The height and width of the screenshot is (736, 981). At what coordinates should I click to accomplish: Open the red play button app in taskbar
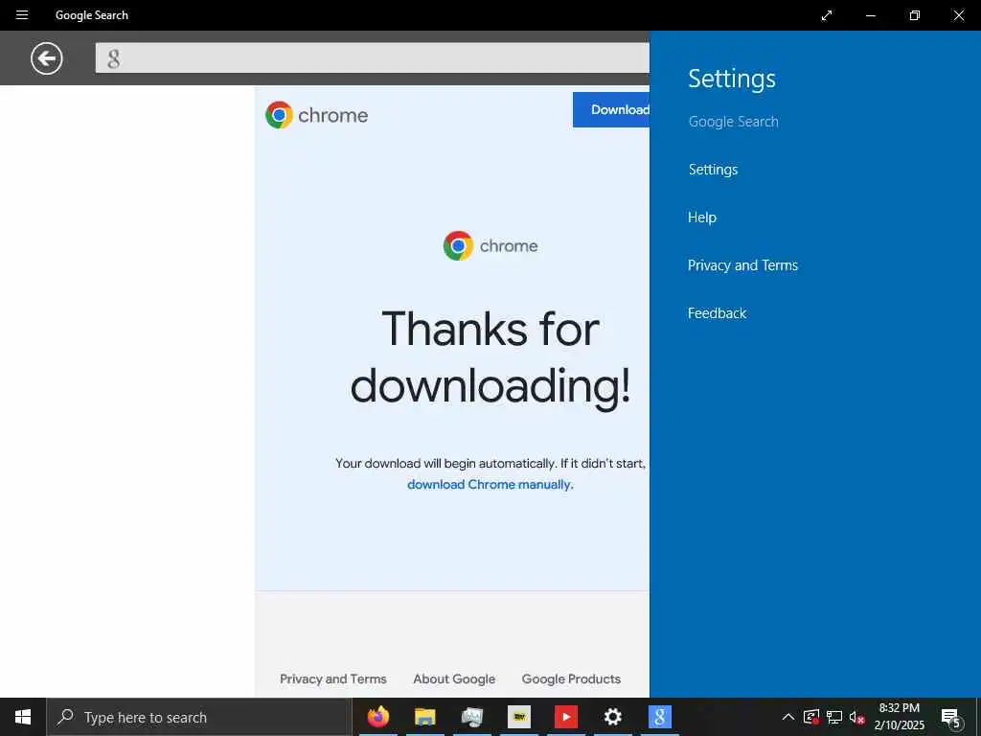pyautogui.click(x=565, y=717)
